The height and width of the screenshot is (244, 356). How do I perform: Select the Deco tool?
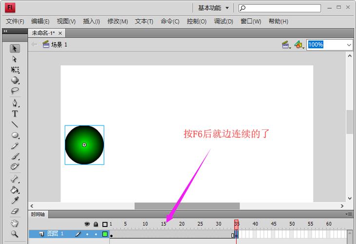[15, 166]
